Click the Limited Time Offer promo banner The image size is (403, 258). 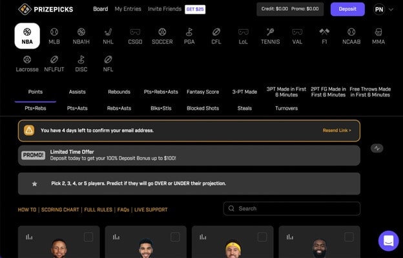pyautogui.click(x=189, y=155)
